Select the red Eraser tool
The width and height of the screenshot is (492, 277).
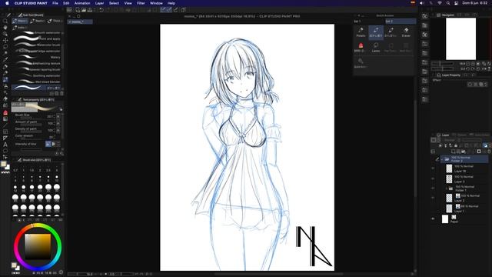pyautogui.click(x=5, y=112)
